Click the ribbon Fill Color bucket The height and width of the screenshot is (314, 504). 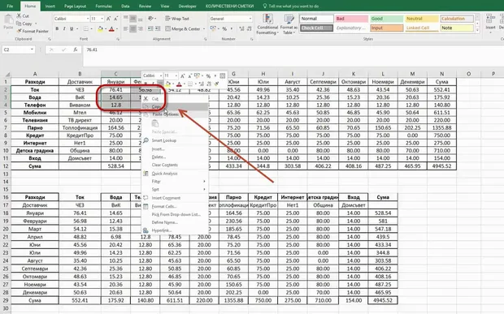pos(100,29)
